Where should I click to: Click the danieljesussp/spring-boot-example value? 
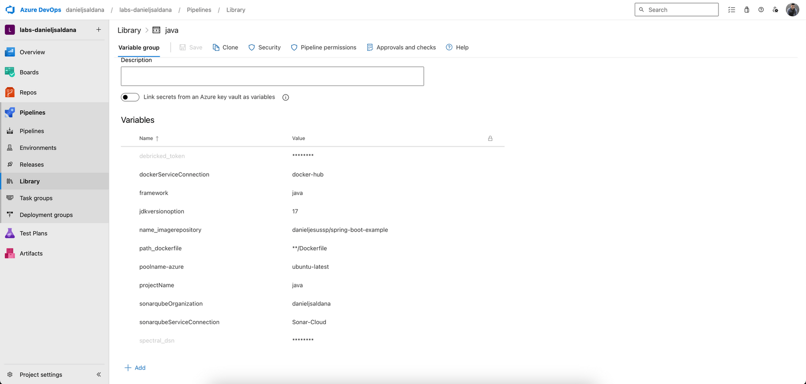click(340, 230)
